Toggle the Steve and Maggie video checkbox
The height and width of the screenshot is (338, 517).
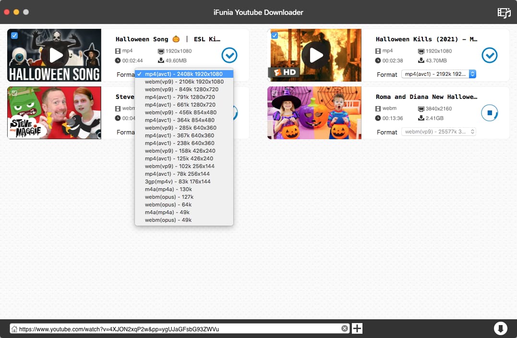(14, 93)
